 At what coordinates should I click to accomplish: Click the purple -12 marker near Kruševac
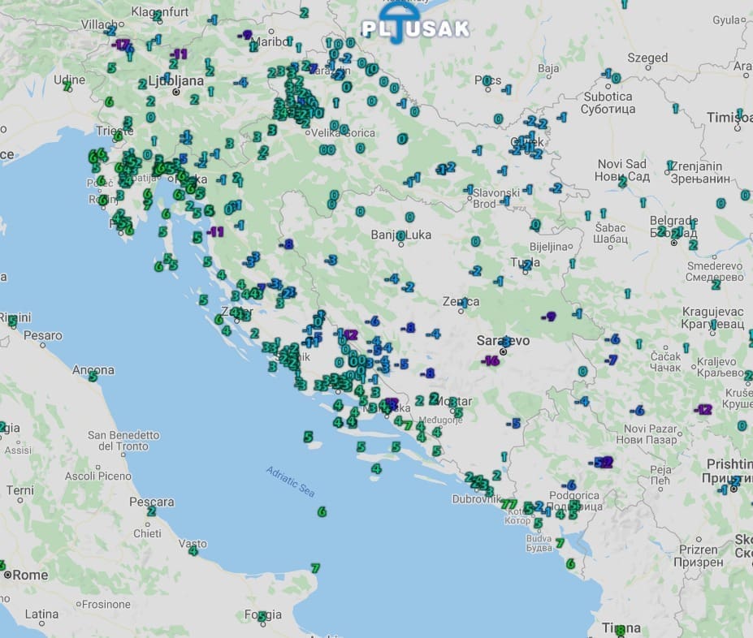[x=703, y=409]
